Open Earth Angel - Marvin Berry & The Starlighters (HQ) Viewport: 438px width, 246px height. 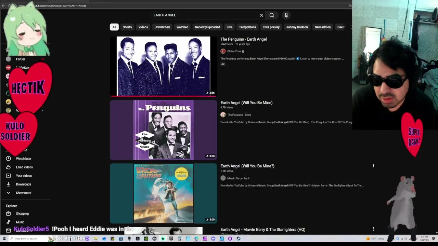[x=263, y=230]
